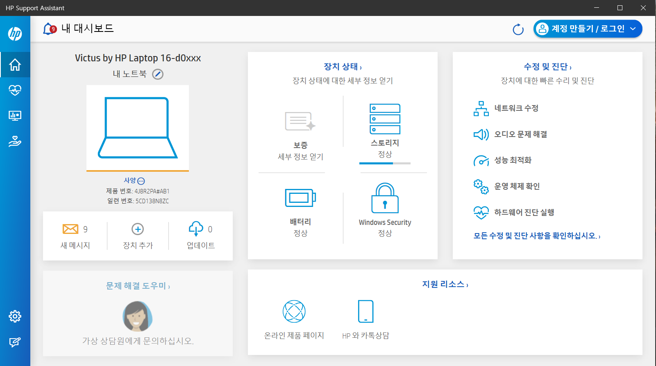656x366 pixels.
Task: Open the 수정 및 진단 heading link
Action: (547, 67)
